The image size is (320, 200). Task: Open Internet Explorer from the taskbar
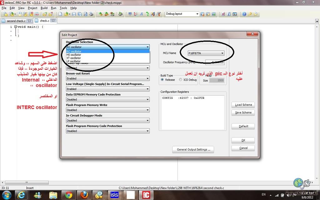pyautogui.click(x=21, y=195)
